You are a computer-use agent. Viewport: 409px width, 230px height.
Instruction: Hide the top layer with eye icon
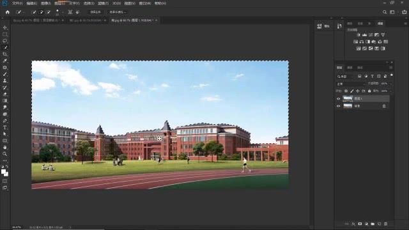[x=338, y=99]
